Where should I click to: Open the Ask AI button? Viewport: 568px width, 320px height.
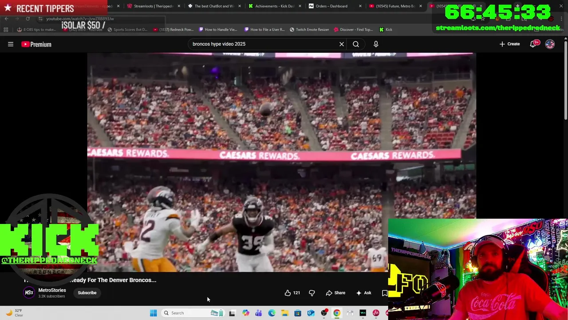tap(363, 292)
